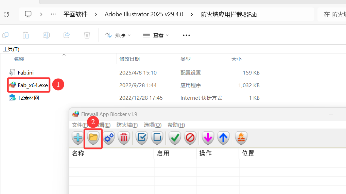Click the blue gears Add Process icon
346x194 pixels.
point(109,138)
